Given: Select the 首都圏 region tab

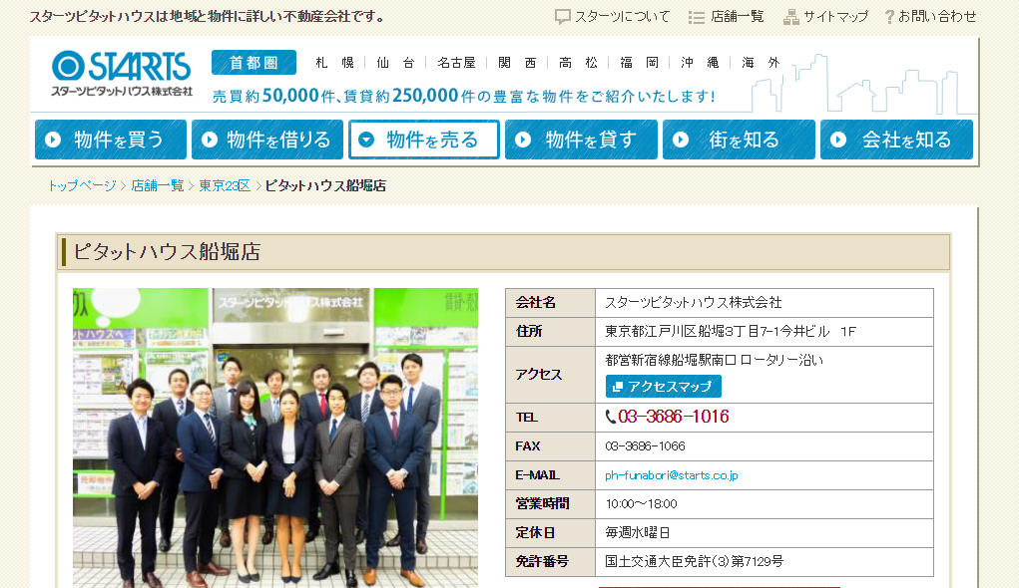Looking at the screenshot, I should click(254, 63).
